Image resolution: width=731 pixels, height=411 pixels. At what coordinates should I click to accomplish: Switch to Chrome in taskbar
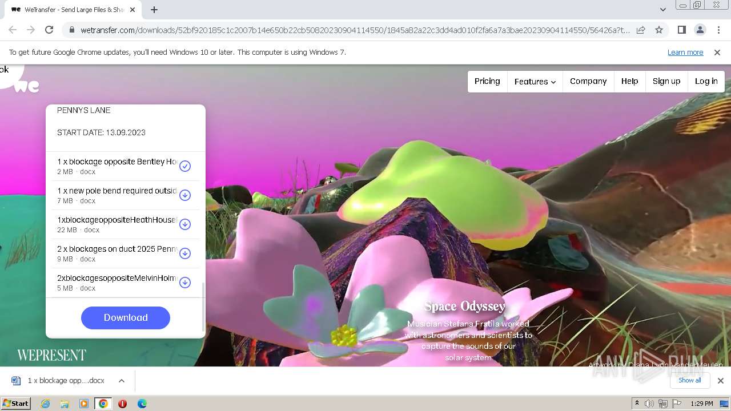[x=103, y=404]
